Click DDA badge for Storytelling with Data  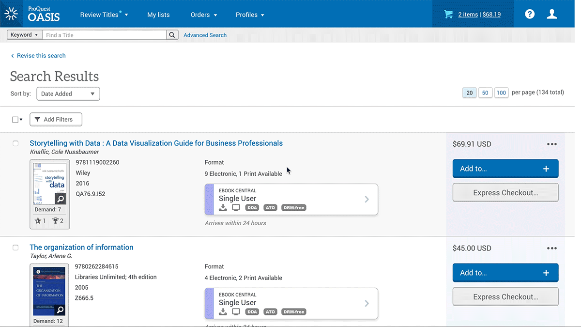252,208
